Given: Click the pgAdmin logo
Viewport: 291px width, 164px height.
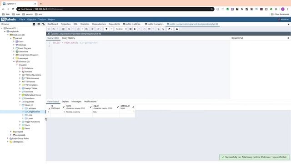Looking at the screenshot, I should pos(8,19).
